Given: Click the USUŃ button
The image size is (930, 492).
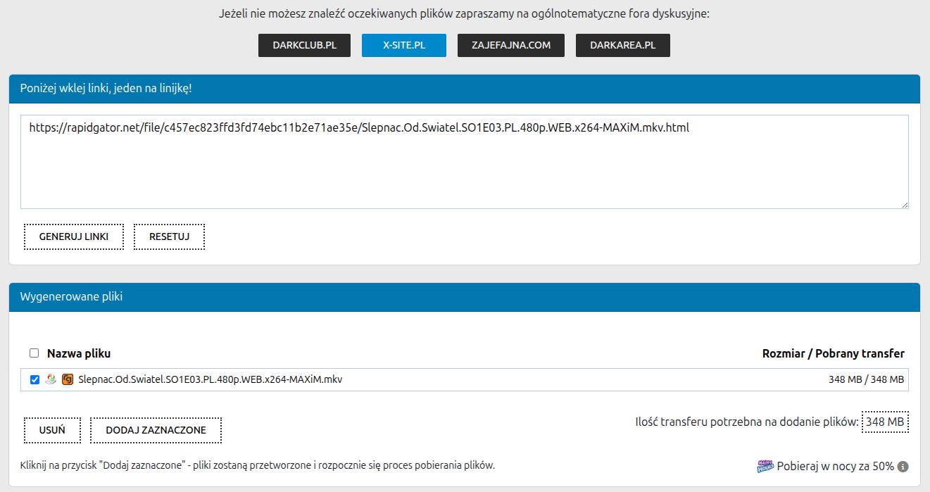Looking at the screenshot, I should coord(52,429).
